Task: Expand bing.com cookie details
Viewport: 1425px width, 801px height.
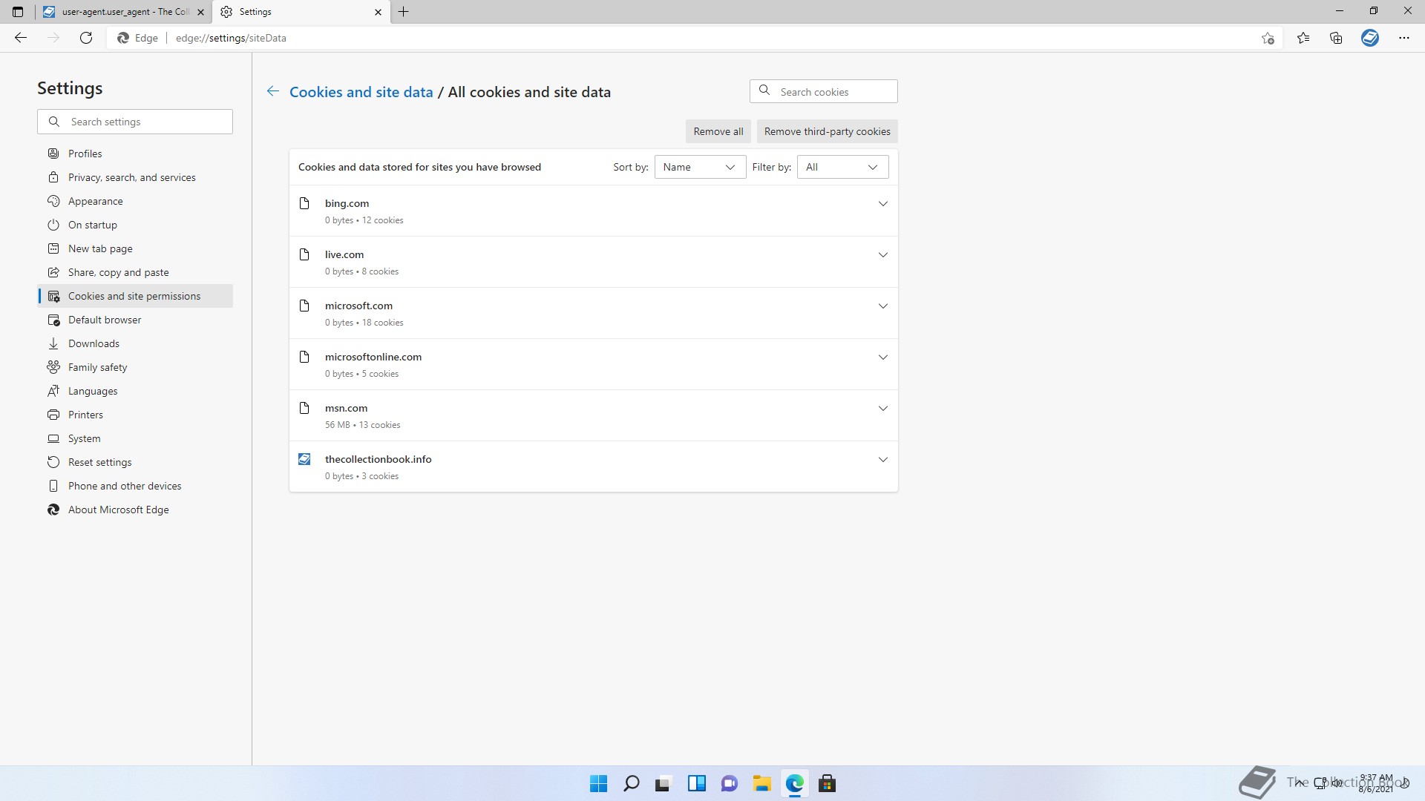Action: click(882, 203)
